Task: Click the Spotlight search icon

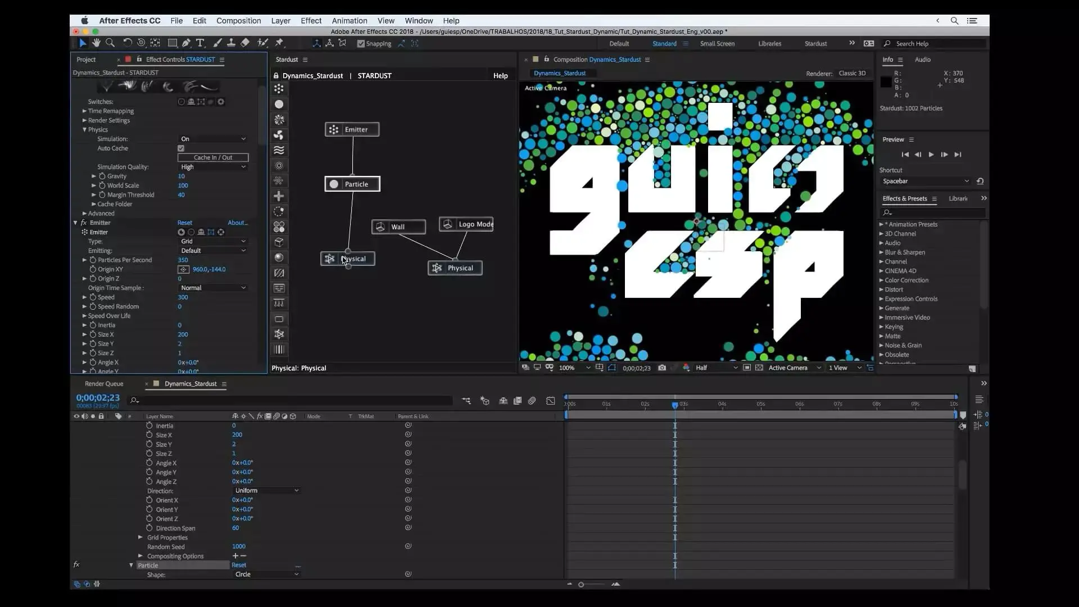Action: pyautogui.click(x=954, y=21)
